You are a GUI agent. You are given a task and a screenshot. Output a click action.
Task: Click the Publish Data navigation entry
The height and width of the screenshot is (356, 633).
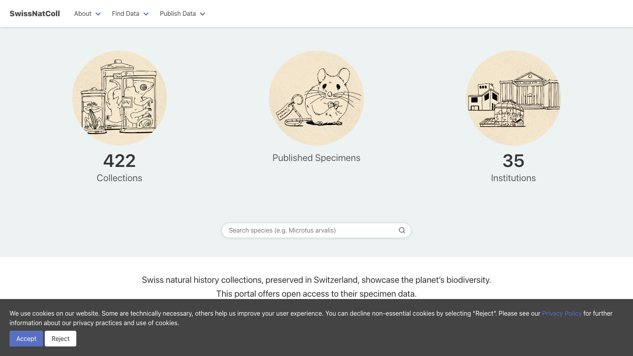point(177,13)
